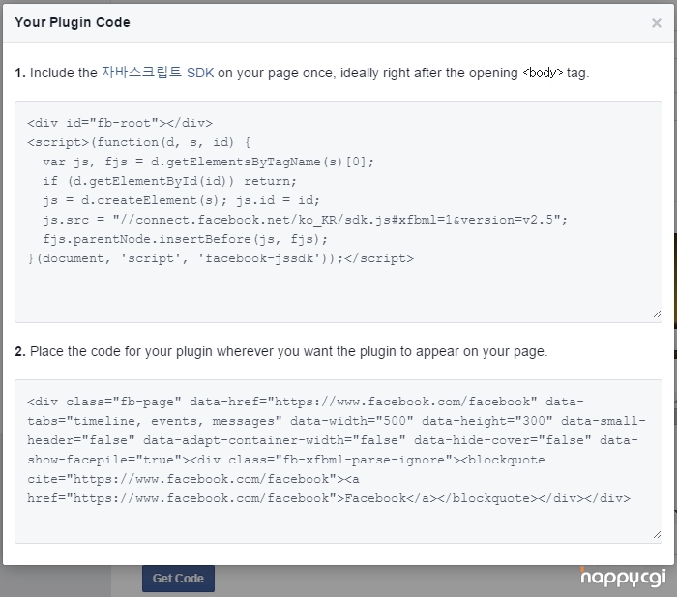Screen dimensions: 677x597
Task: Click the SDK code box resize handle
Action: tap(657, 314)
